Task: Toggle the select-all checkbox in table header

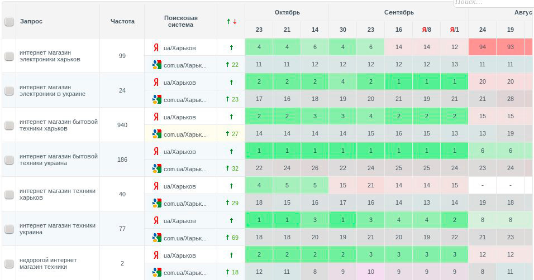Action: pos(9,22)
